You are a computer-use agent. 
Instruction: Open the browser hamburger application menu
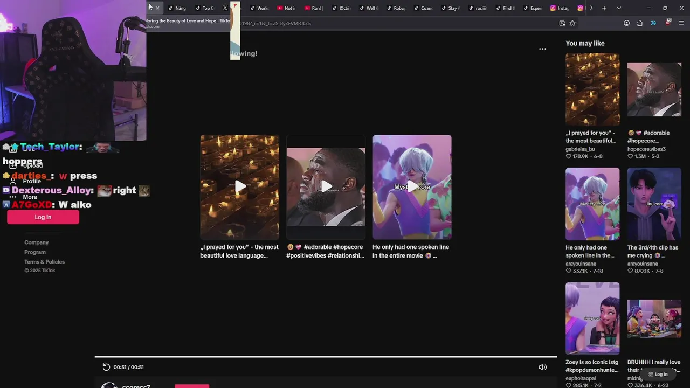coord(681,23)
